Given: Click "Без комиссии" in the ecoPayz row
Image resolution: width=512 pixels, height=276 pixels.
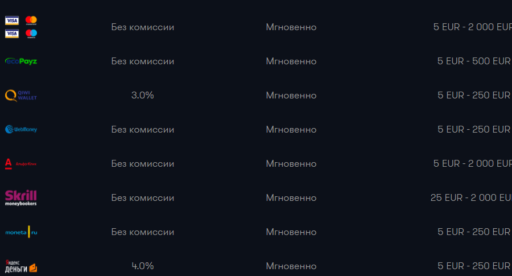Looking at the screenshot, I should tap(142, 61).
